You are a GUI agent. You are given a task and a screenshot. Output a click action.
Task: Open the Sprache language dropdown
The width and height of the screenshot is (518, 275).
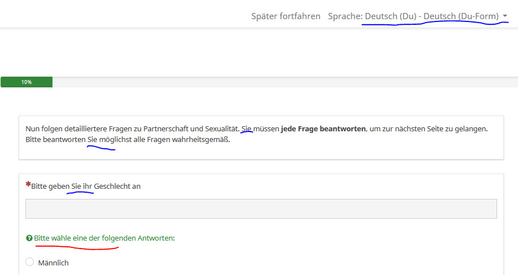point(418,16)
